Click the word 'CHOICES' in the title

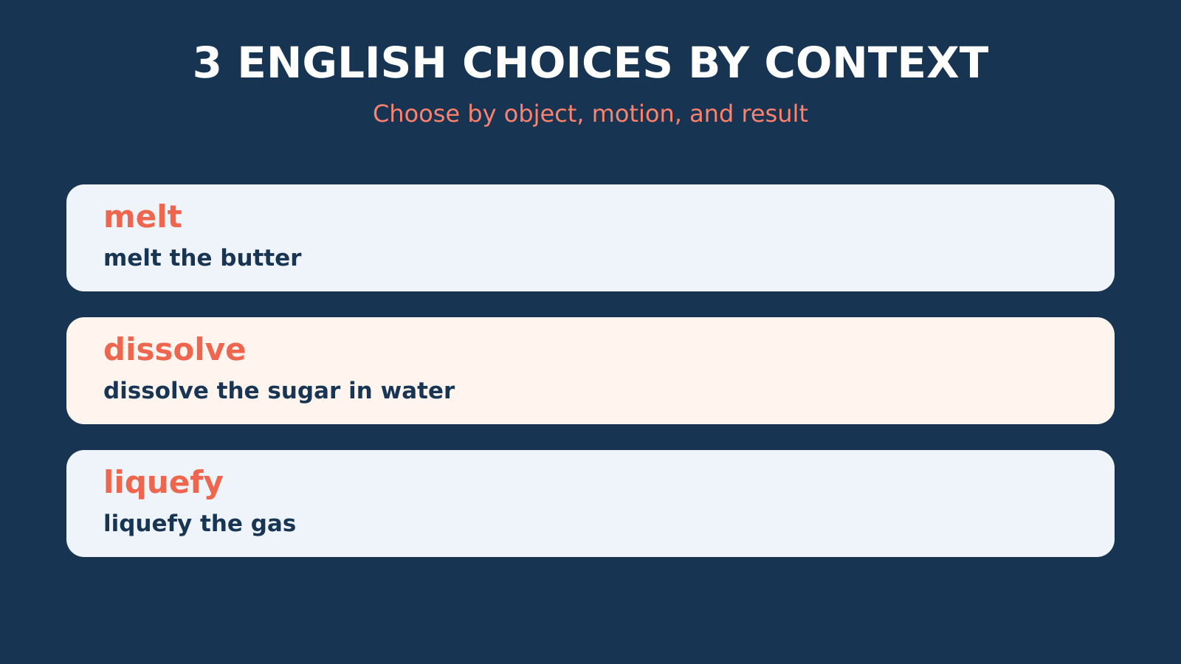click(x=567, y=63)
